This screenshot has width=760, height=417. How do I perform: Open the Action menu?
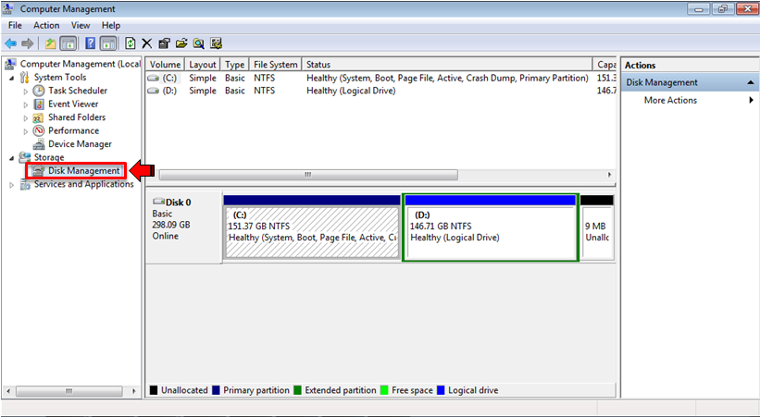pos(46,25)
